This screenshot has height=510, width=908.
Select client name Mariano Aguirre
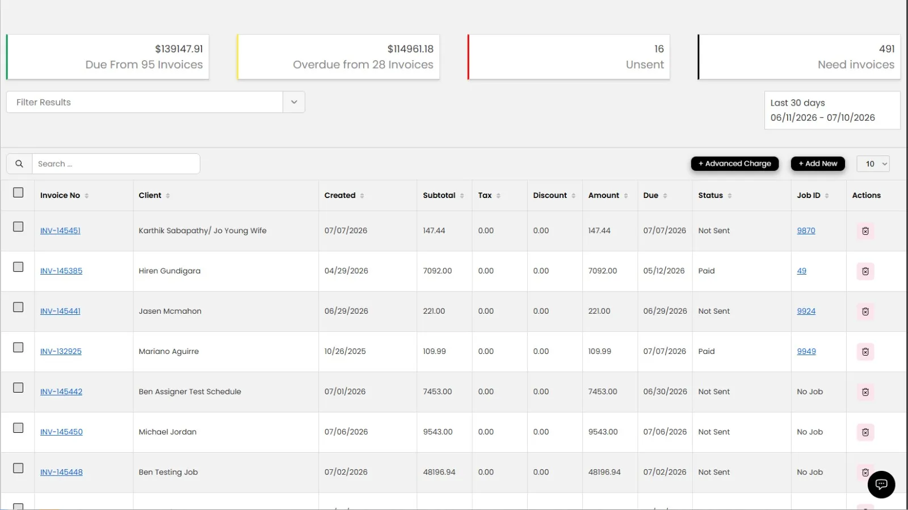169,352
